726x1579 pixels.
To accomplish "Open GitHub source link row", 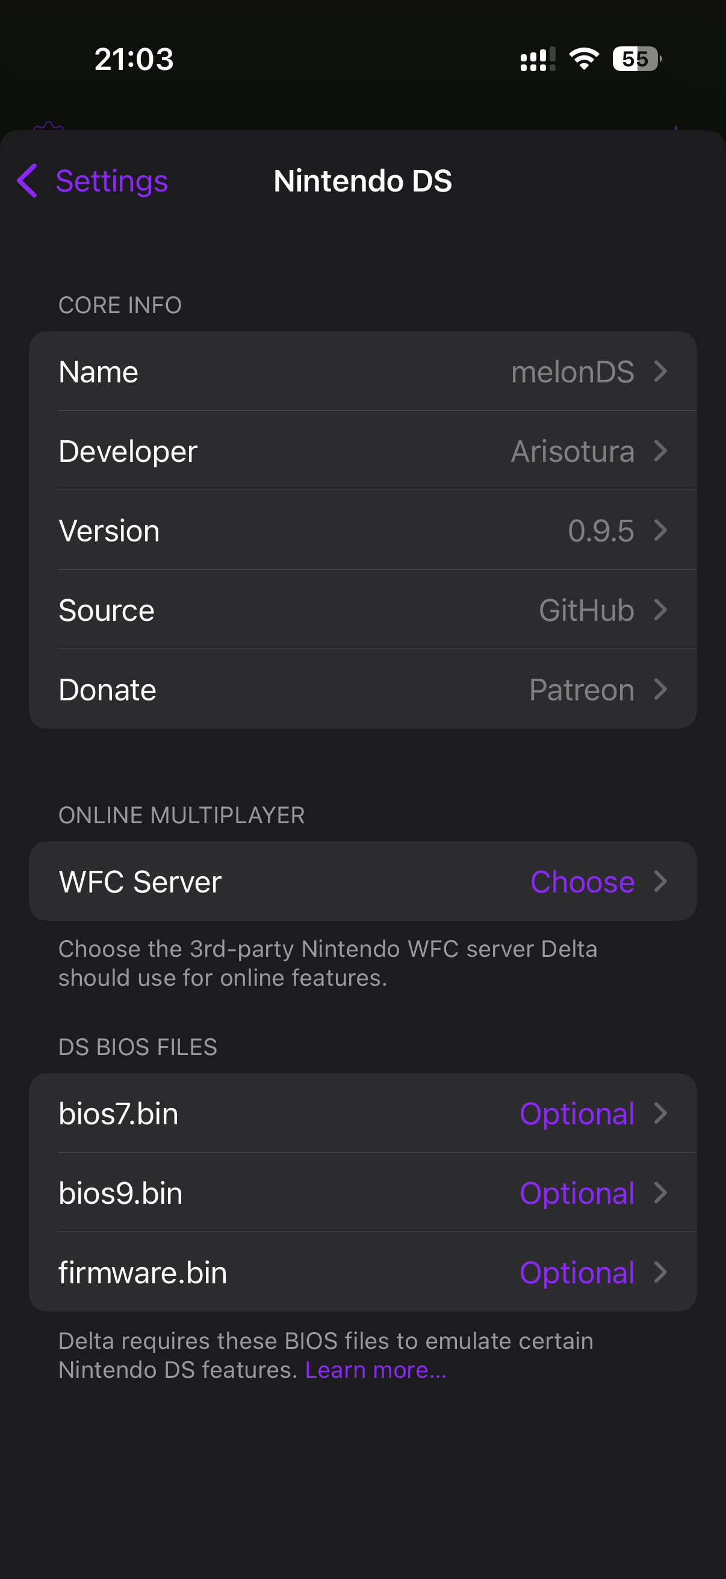I will (362, 610).
